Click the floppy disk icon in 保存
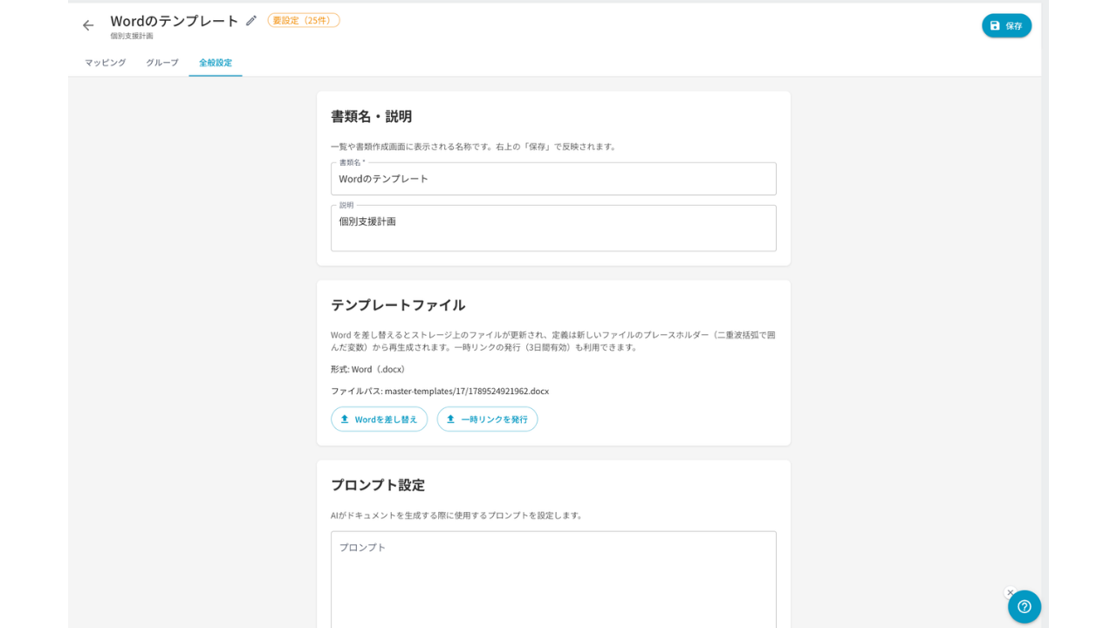1117x628 pixels. [x=995, y=25]
